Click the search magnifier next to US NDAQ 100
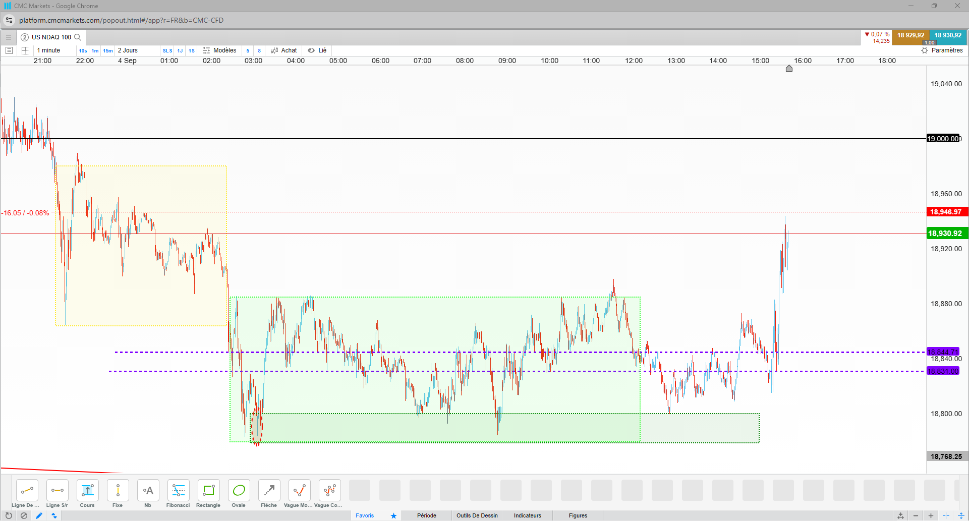 [x=78, y=37]
